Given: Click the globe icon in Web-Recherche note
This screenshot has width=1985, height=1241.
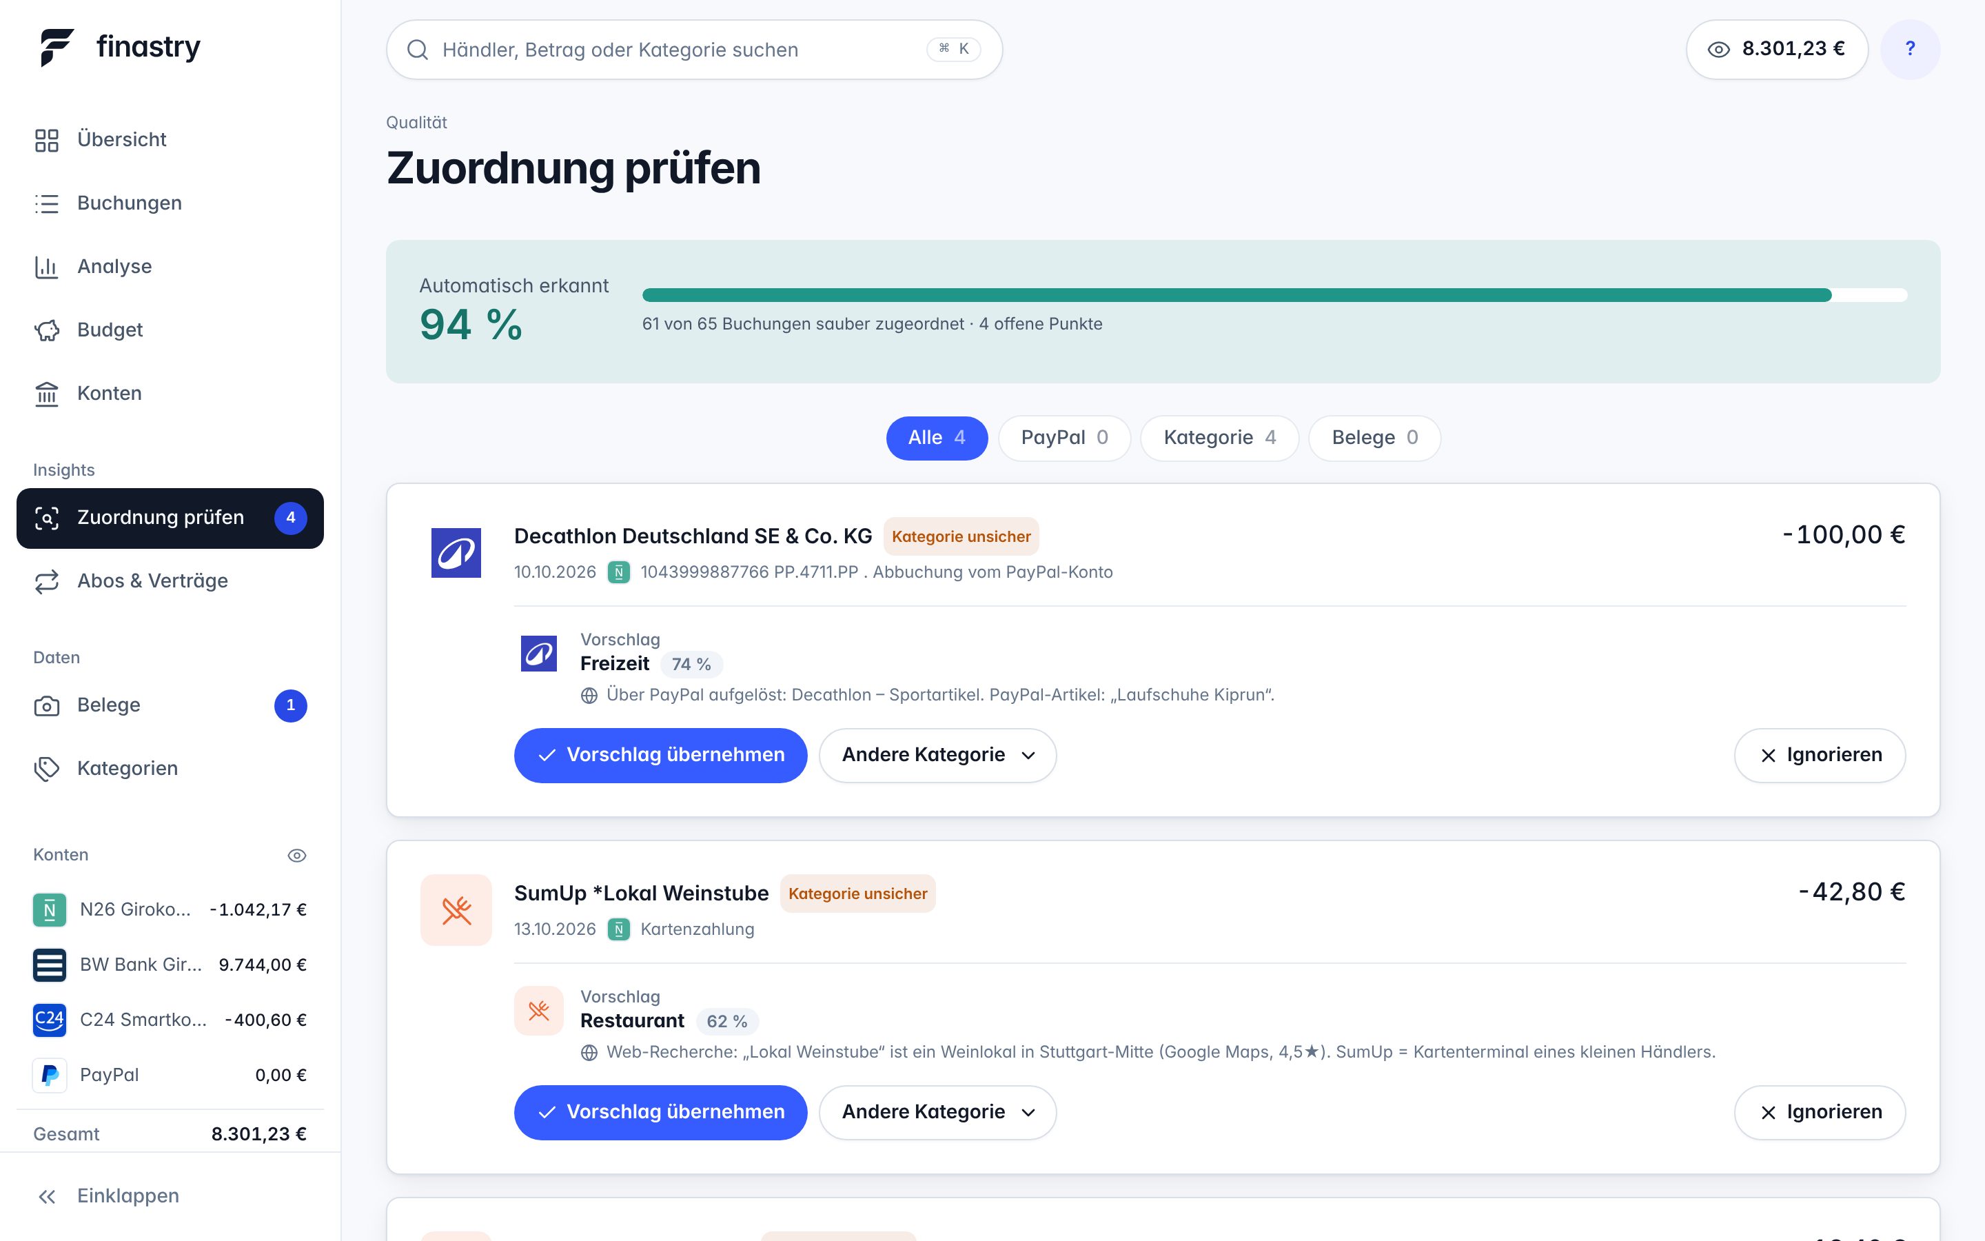Looking at the screenshot, I should coord(589,1053).
